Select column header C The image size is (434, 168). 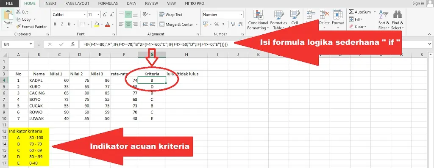59,55
